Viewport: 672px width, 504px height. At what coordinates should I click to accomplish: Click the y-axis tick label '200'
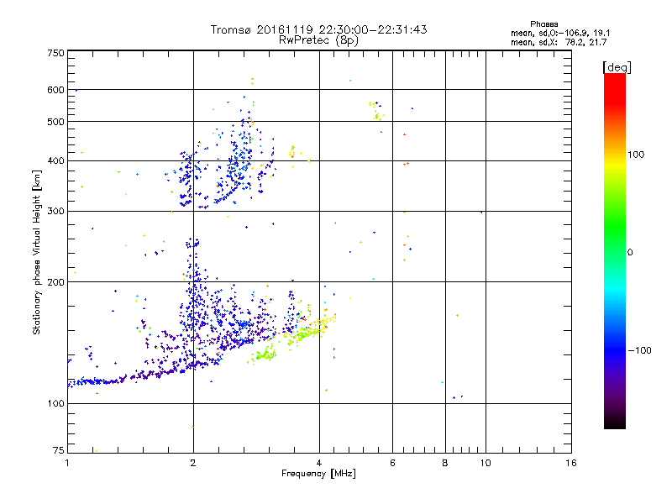pyautogui.click(x=55, y=282)
